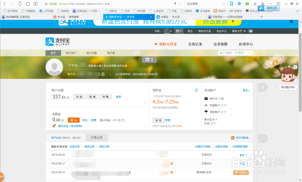Open the list icon in dark top bar

click(251, 31)
